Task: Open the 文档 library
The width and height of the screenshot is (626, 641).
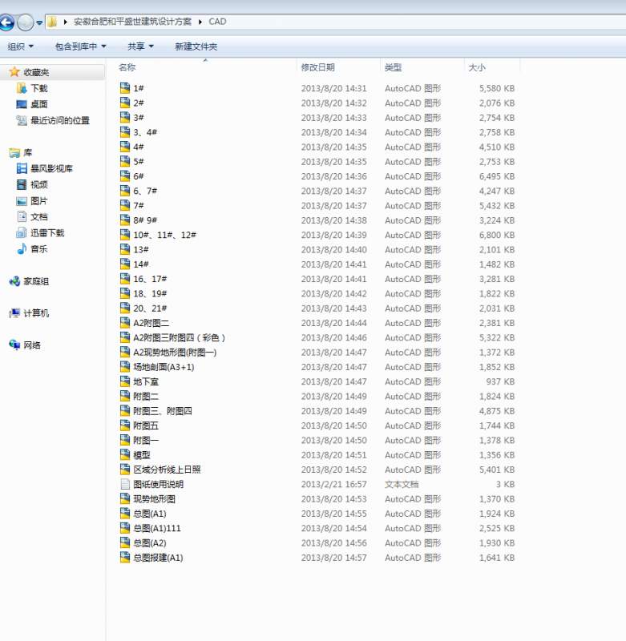Action: [x=39, y=216]
